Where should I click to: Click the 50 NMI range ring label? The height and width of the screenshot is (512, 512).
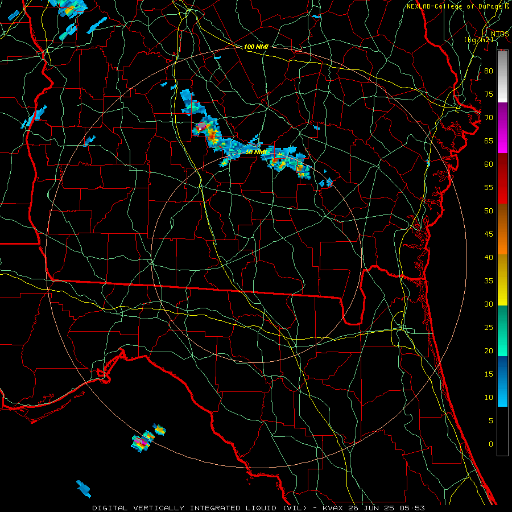coord(256,152)
